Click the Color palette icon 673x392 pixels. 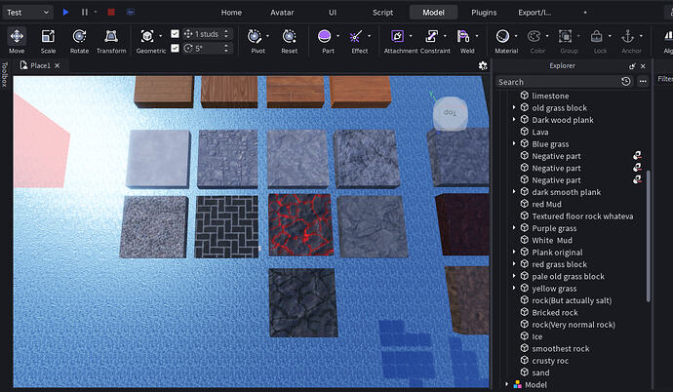point(534,36)
